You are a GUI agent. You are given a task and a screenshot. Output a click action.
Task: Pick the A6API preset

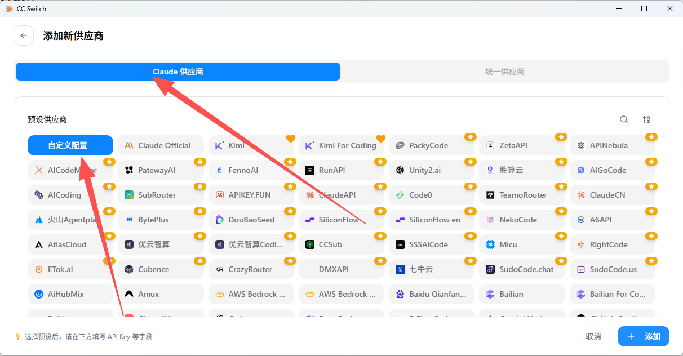[x=613, y=220]
